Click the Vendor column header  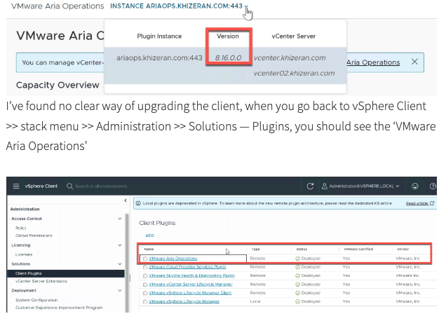(x=403, y=249)
